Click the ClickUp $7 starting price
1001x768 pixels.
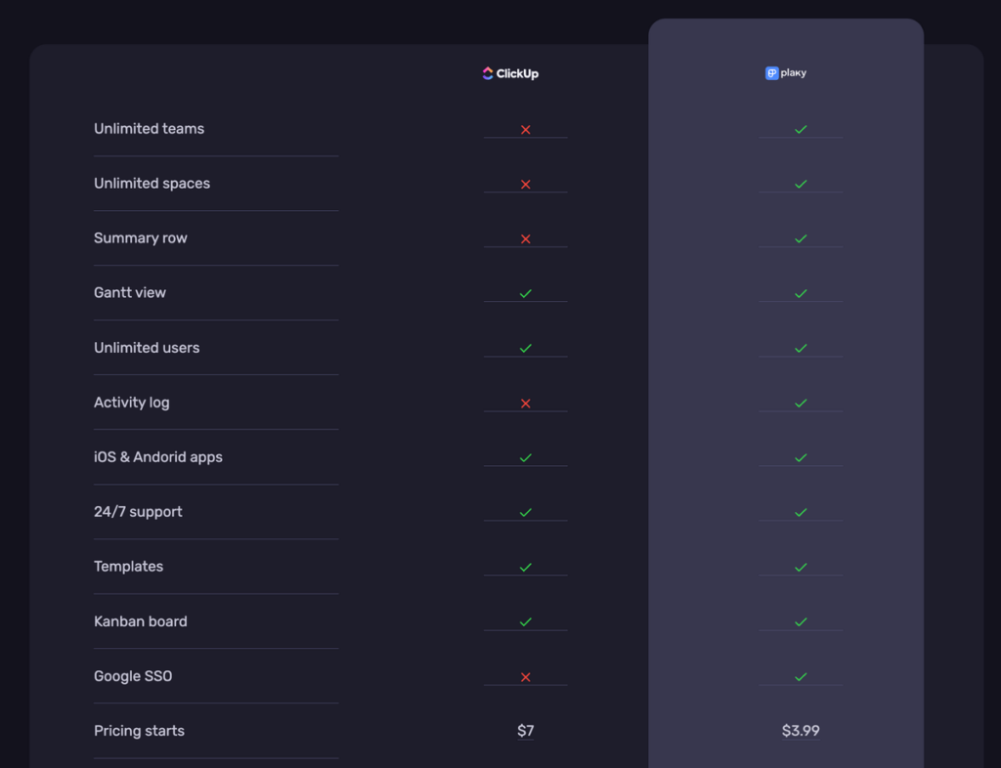tap(526, 731)
